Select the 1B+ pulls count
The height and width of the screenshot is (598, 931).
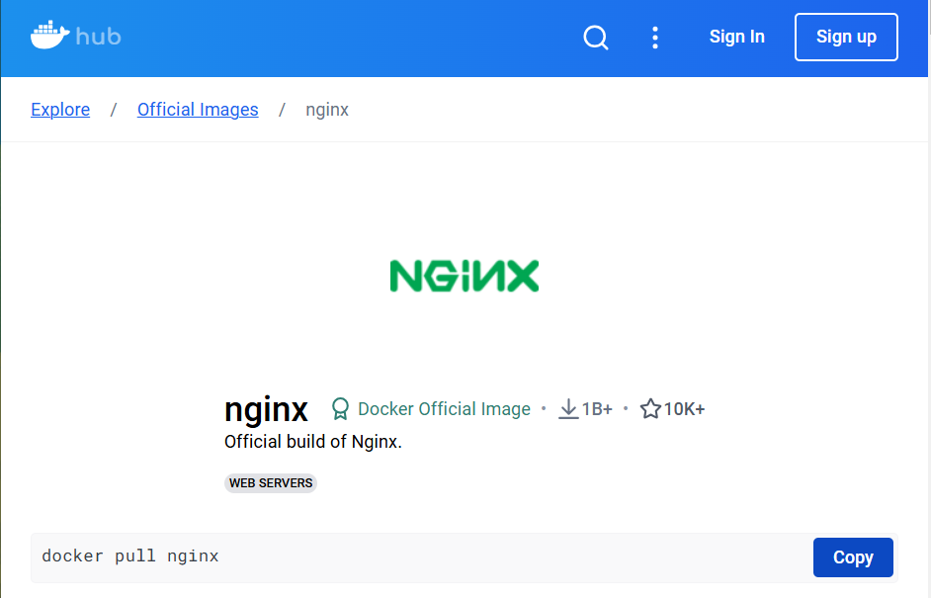tap(597, 409)
